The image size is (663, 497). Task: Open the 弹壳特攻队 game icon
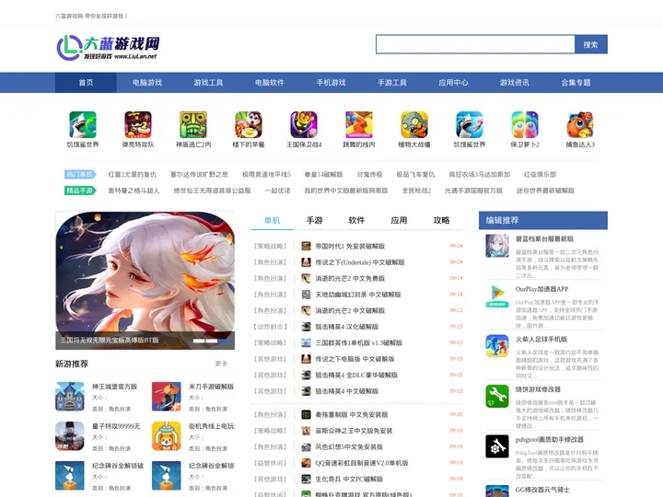click(138, 124)
